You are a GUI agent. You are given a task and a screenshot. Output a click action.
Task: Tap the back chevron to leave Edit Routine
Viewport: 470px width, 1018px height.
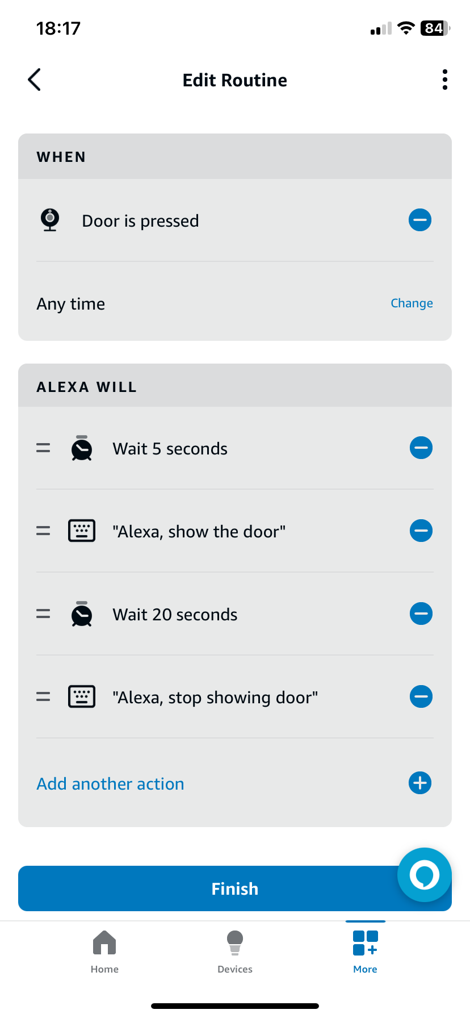click(34, 80)
